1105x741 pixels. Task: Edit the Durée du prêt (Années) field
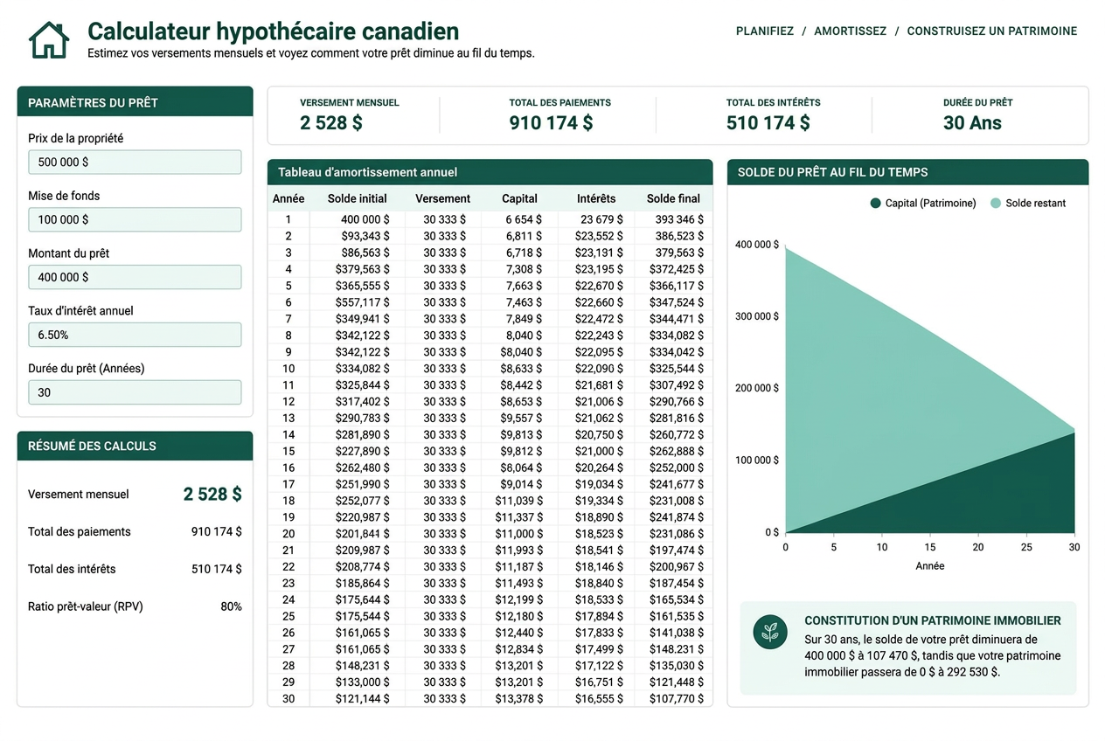click(135, 392)
